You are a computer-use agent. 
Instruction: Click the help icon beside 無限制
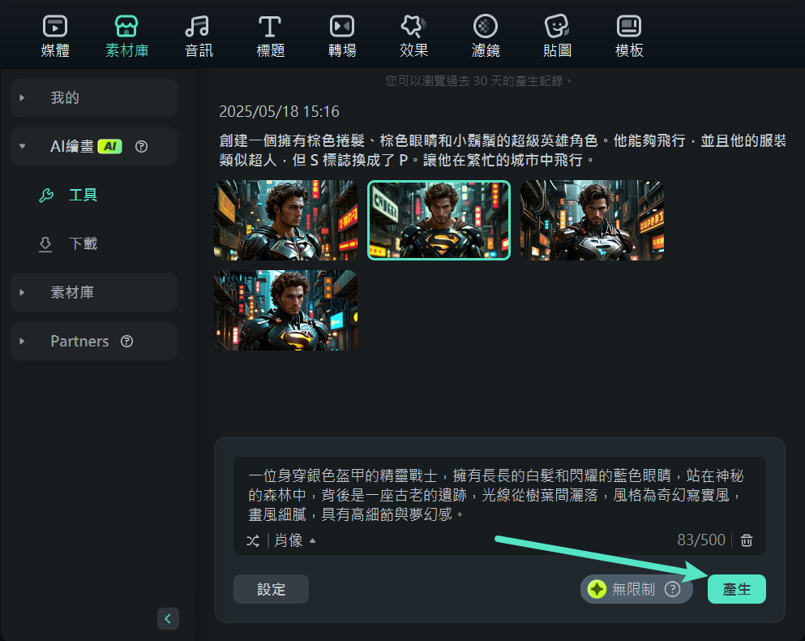coord(673,589)
